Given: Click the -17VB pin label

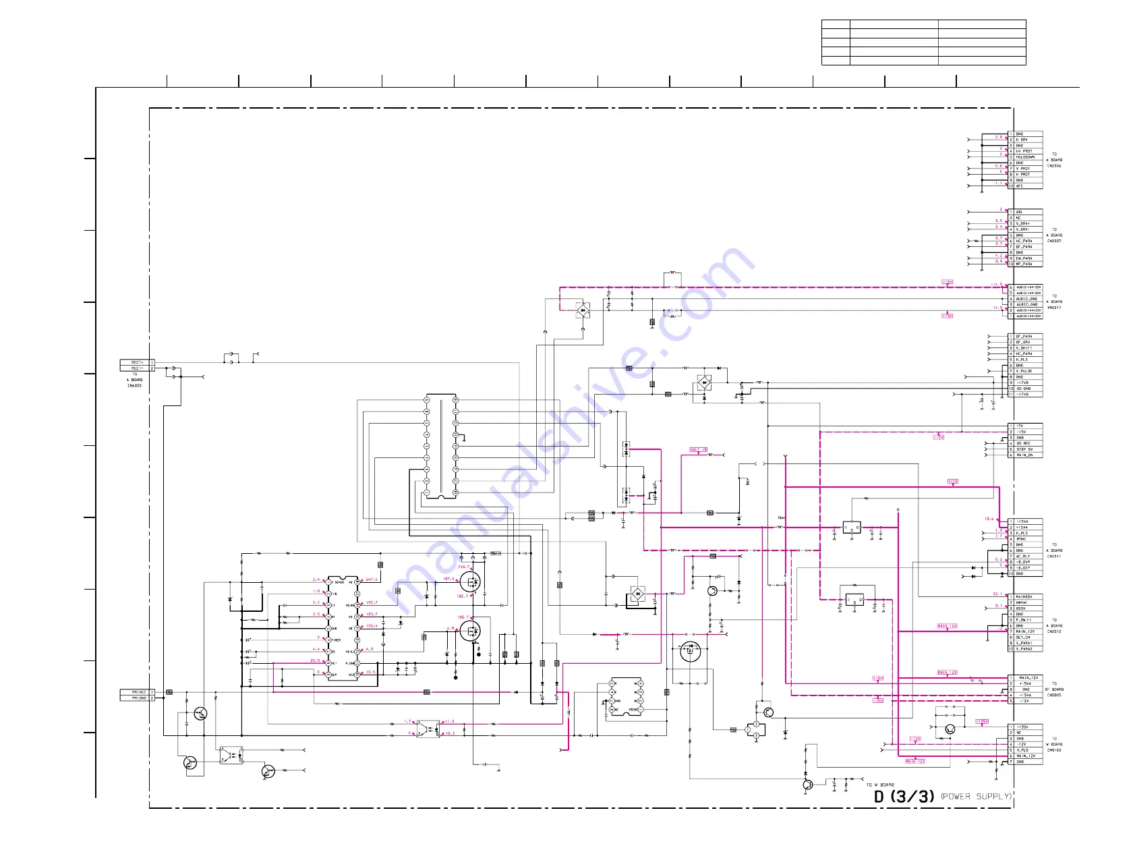Looking at the screenshot, I should pos(1023,394).
